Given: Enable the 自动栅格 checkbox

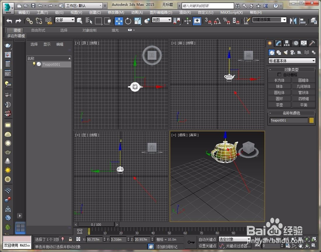Looking at the screenshot, I should [279, 75].
